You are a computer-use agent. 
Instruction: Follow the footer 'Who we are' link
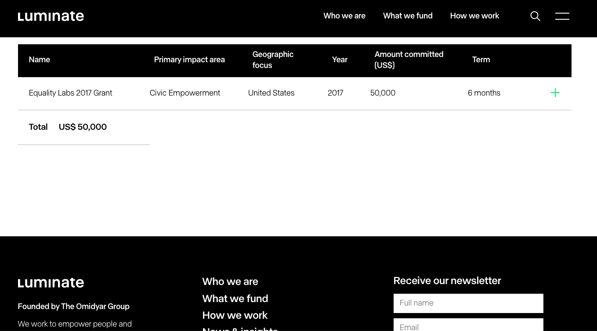click(230, 281)
